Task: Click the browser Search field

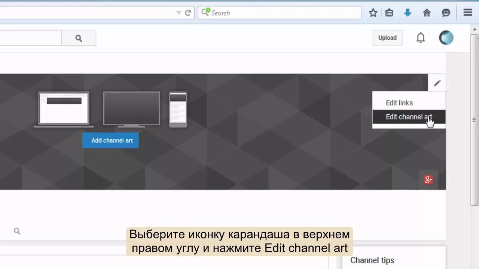Action: pyautogui.click(x=280, y=13)
